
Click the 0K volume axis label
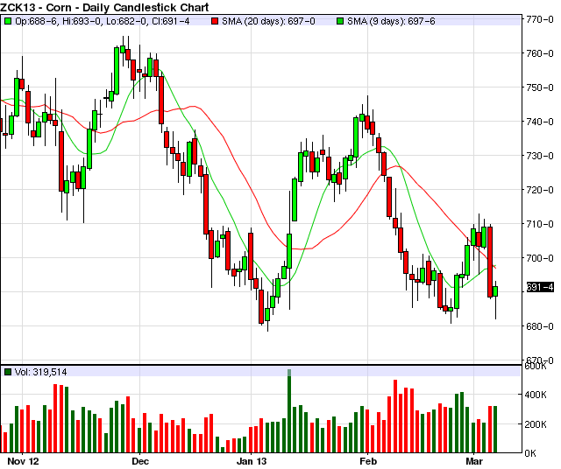pos(530,453)
